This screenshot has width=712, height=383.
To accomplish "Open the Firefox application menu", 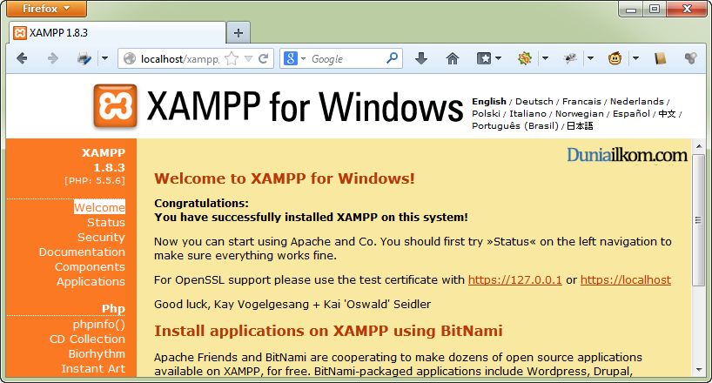I will tap(46, 8).
